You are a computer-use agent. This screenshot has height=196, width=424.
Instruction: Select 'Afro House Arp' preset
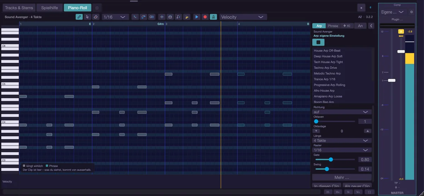coord(342,91)
